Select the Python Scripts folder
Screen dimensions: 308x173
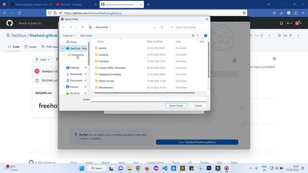tap(106, 81)
